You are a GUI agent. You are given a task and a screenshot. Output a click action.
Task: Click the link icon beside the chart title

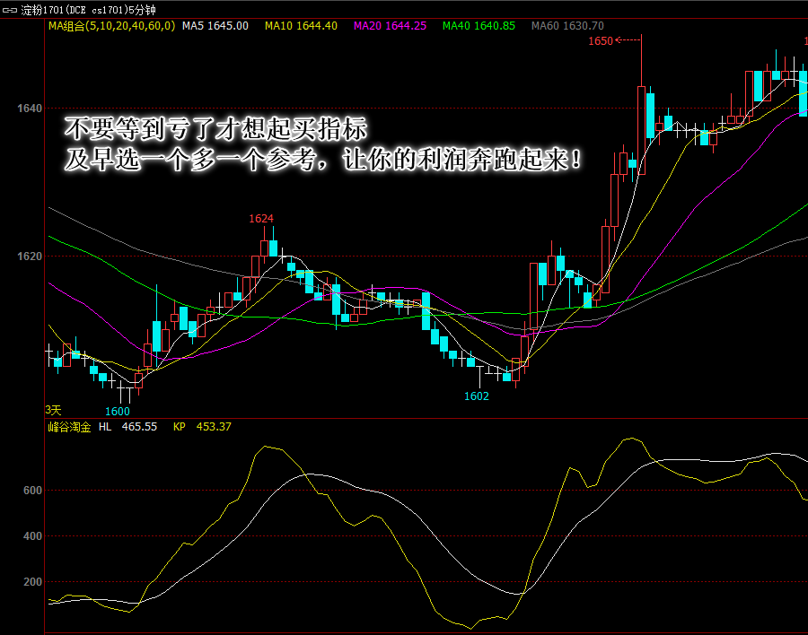[10, 10]
